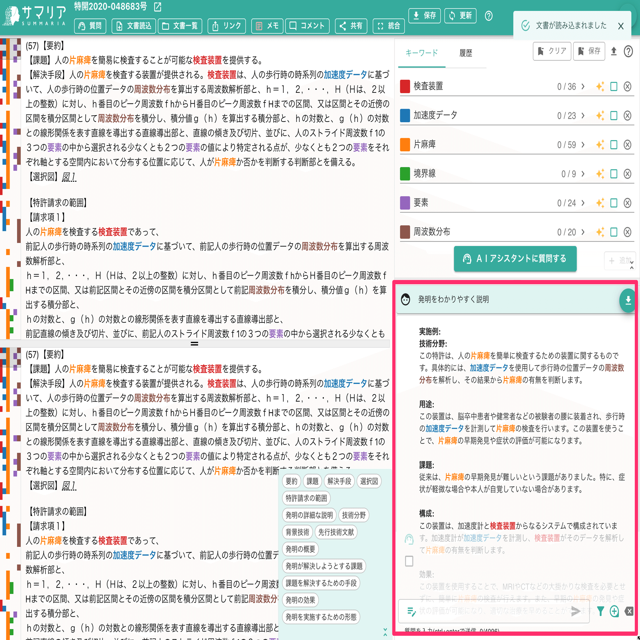Expand 検査装置 match navigation chevron
This screenshot has height=640, width=640.
pos(583,86)
